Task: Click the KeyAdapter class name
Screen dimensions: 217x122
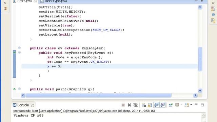Action: point(92,48)
